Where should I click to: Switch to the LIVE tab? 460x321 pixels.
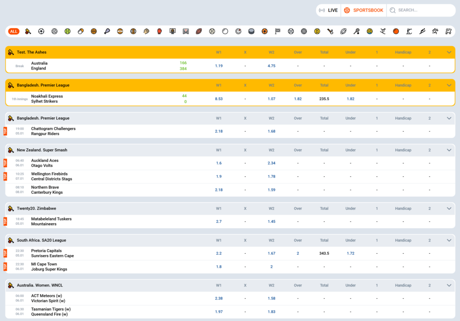coord(328,10)
